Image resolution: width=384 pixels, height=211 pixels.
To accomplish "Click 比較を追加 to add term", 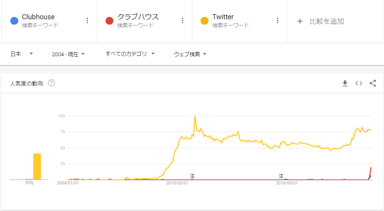I will pyautogui.click(x=327, y=22).
